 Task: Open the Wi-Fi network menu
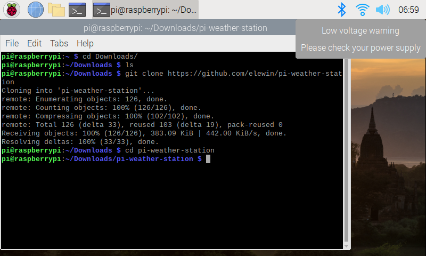click(x=362, y=9)
